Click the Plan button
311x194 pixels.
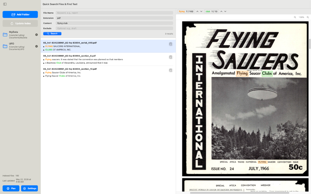coord(11,189)
